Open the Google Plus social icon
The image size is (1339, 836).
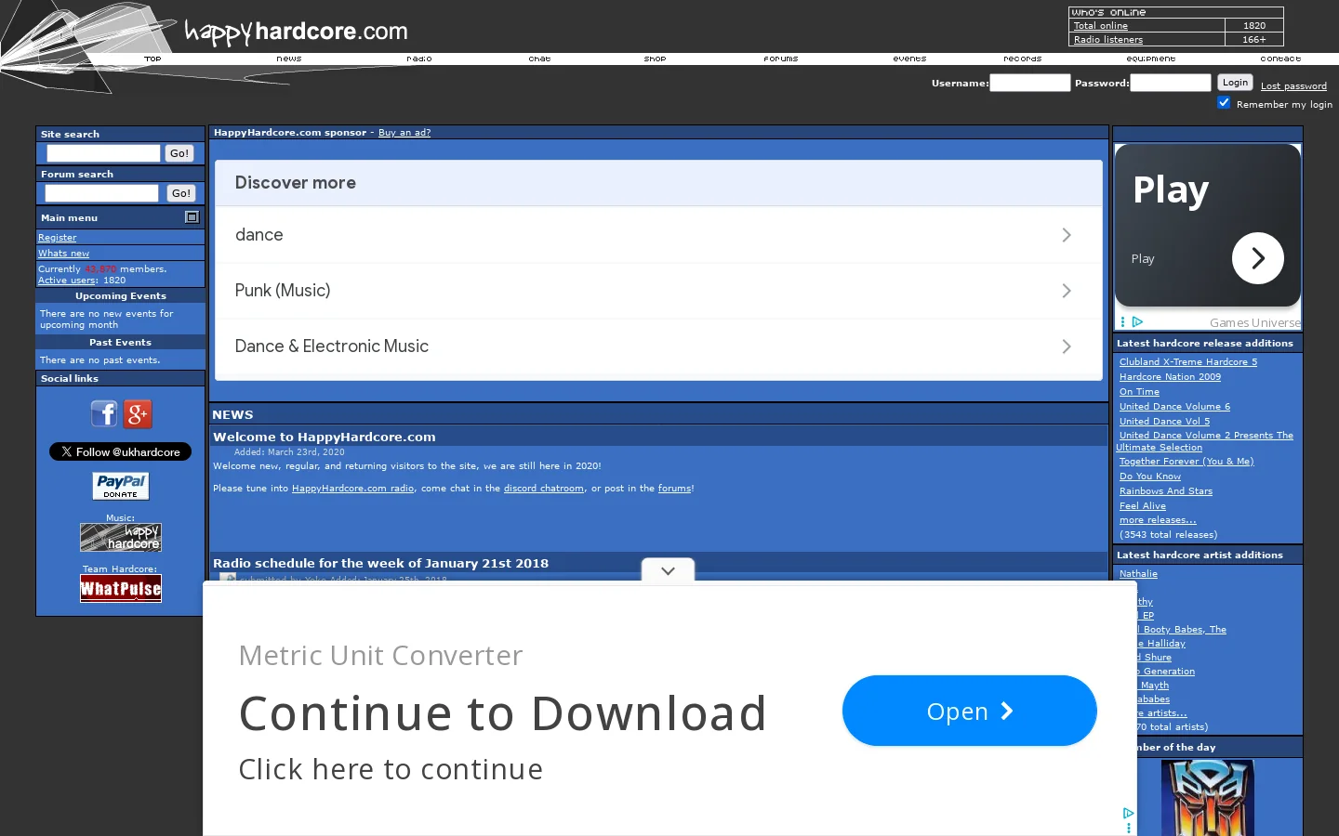[x=138, y=413]
